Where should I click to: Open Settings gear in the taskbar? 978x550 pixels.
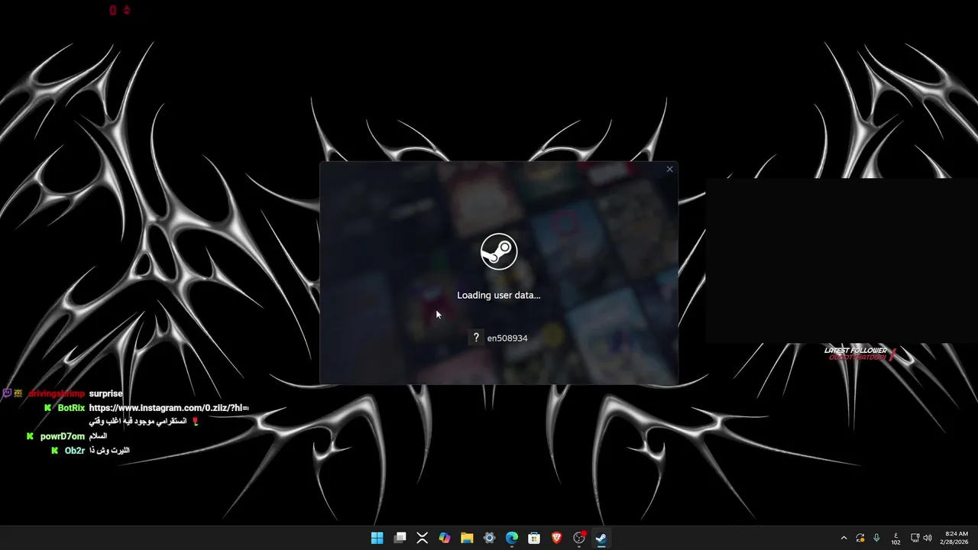tap(490, 538)
